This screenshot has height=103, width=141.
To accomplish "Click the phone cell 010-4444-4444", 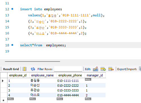I will 71,95.
